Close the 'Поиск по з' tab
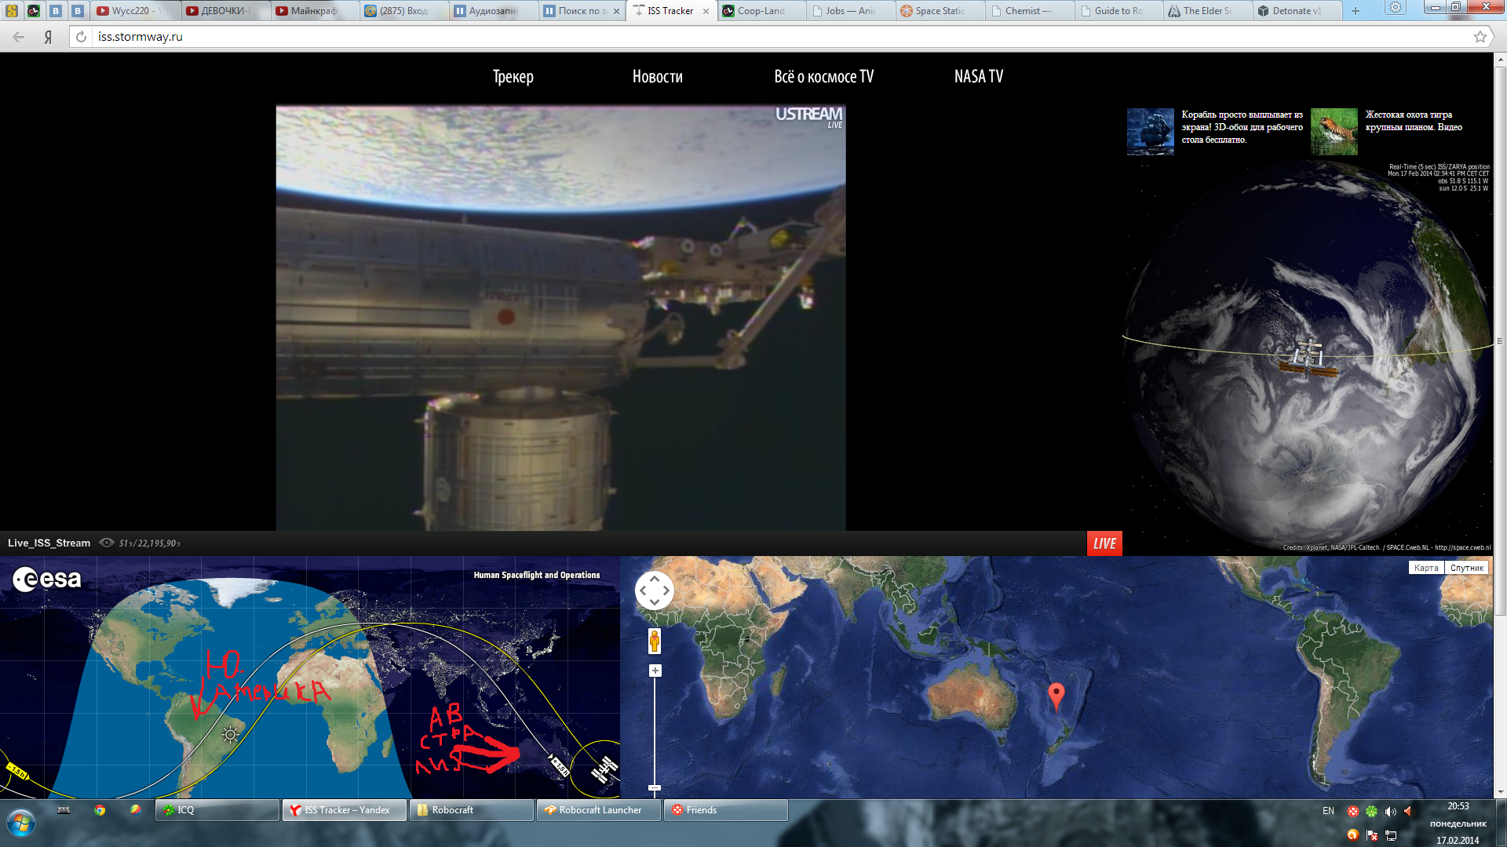 point(616,11)
